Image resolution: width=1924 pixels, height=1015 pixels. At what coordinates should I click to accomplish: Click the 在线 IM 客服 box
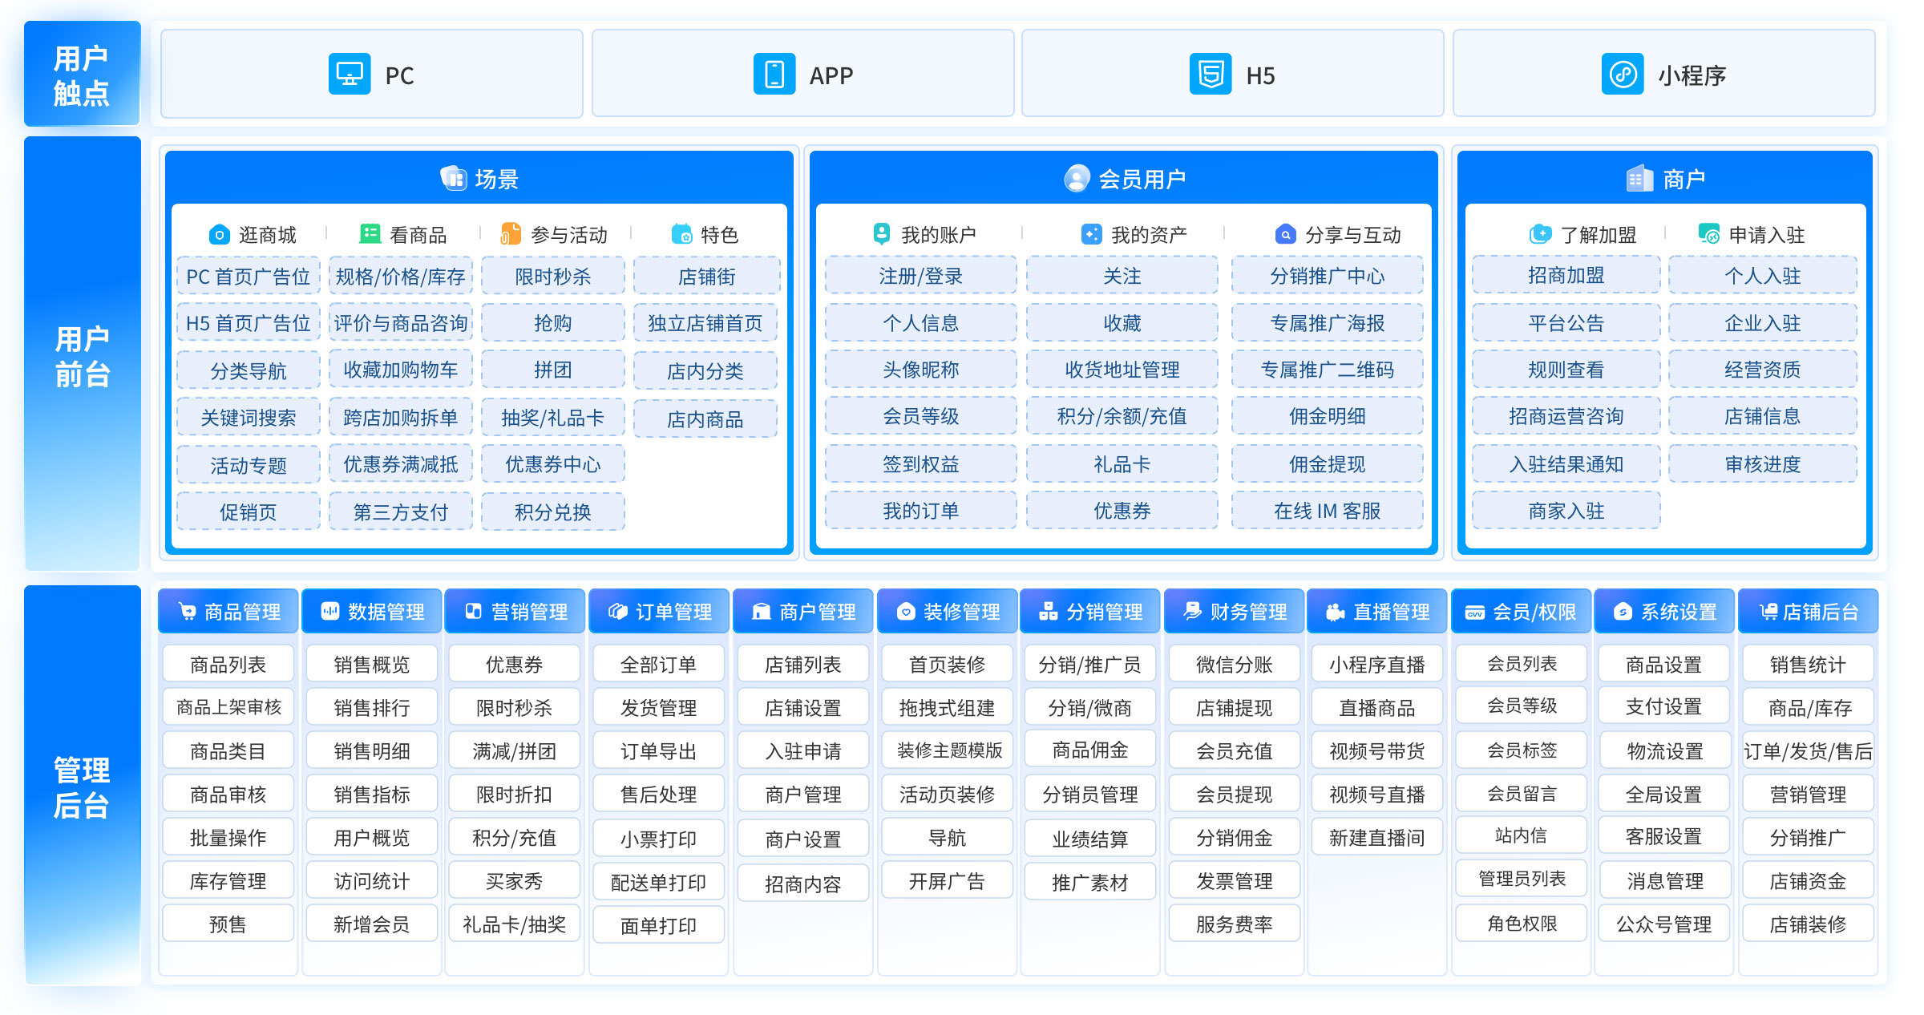(1328, 511)
